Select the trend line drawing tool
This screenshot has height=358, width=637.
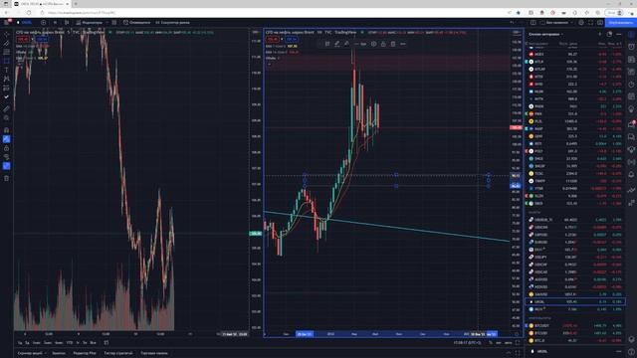[6, 43]
